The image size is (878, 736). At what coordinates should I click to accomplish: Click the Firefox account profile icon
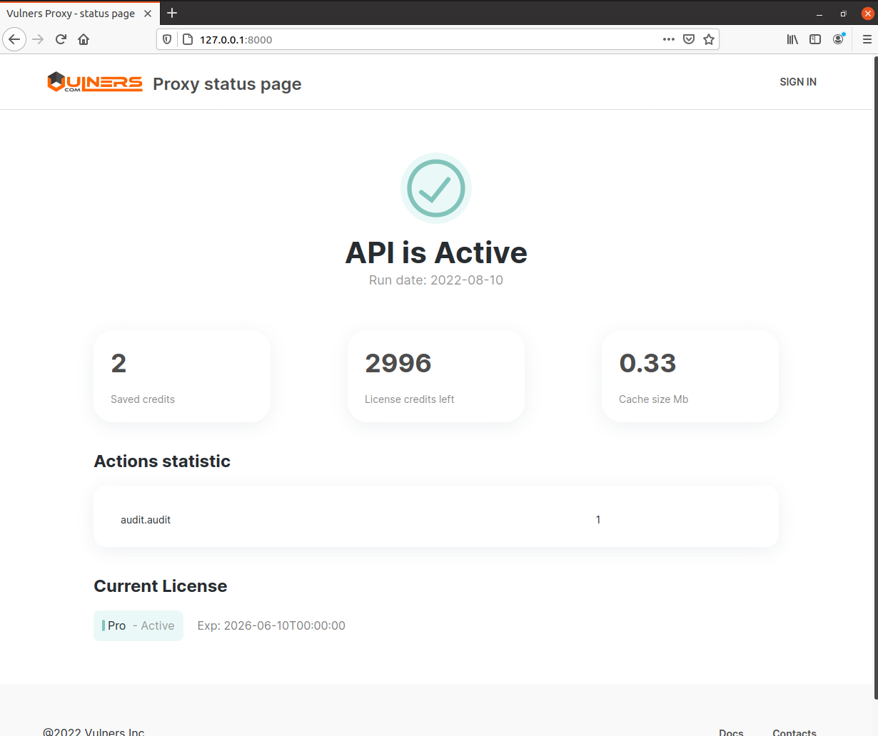click(x=838, y=39)
